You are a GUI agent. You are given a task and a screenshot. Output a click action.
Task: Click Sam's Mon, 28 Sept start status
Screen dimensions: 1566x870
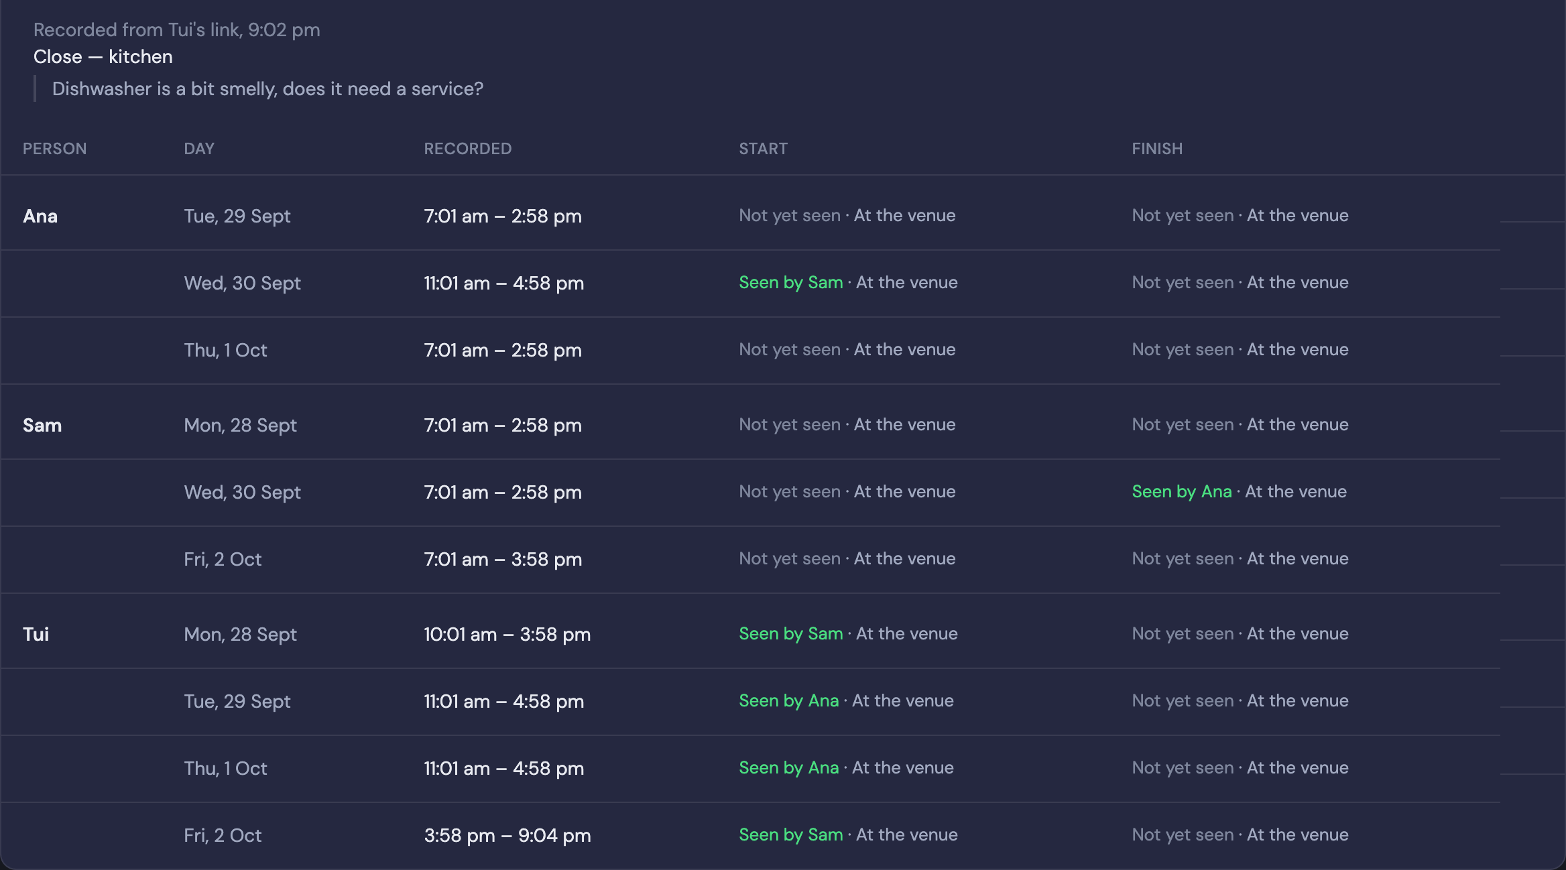[x=847, y=425]
